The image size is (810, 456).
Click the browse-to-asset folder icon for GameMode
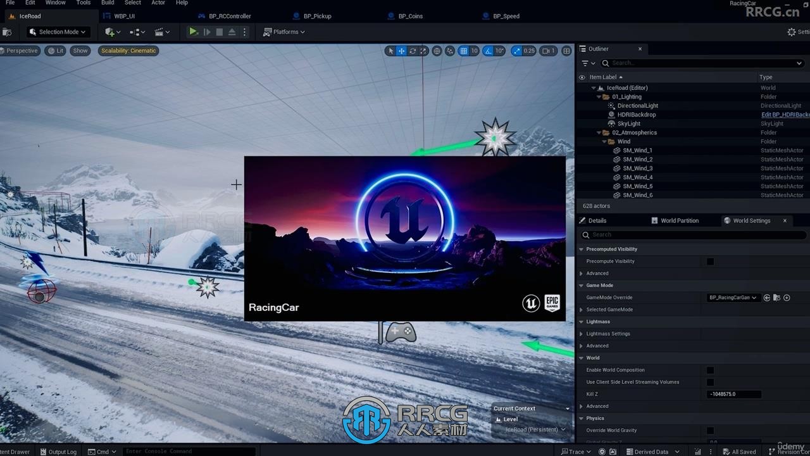(777, 298)
